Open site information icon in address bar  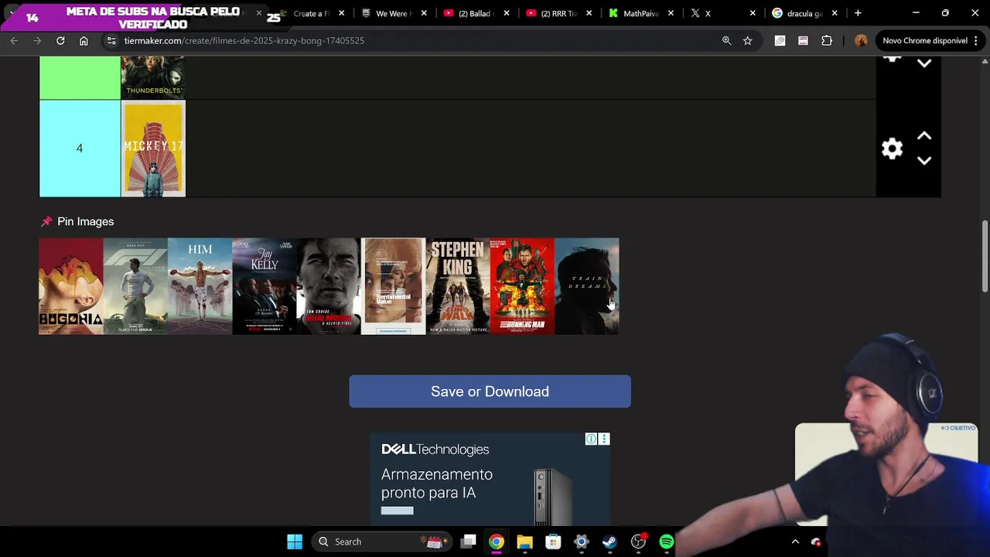[x=111, y=41]
